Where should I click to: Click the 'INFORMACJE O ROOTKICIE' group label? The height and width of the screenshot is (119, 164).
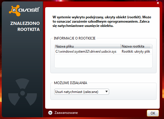tap(75, 38)
